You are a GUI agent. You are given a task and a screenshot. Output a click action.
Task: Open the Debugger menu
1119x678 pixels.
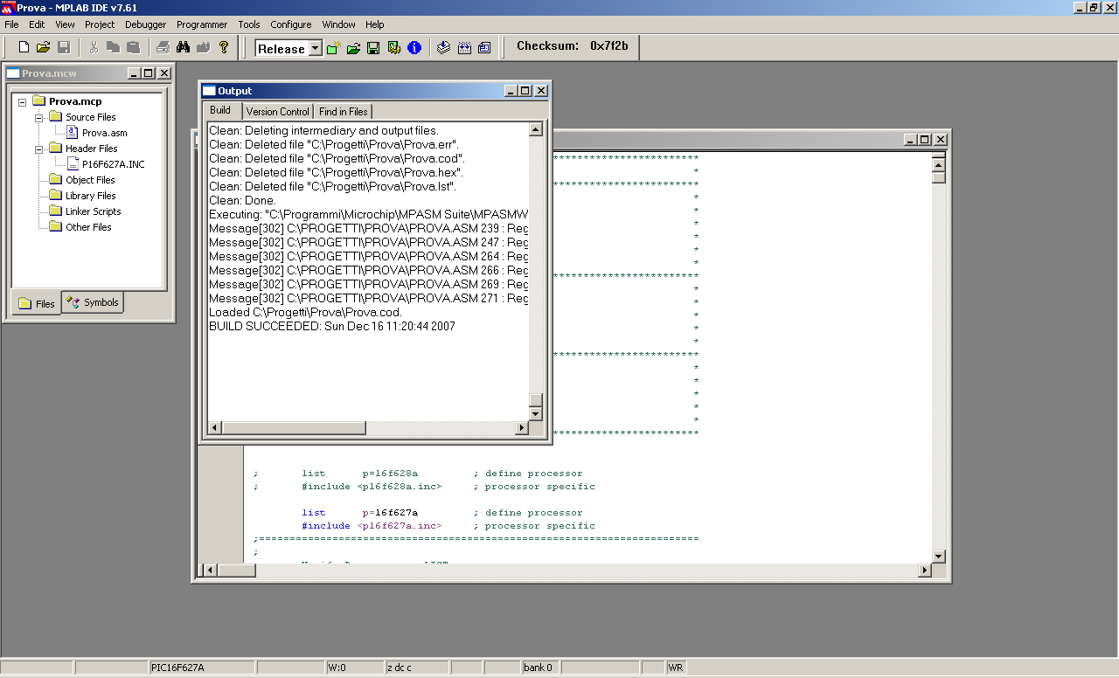(145, 24)
